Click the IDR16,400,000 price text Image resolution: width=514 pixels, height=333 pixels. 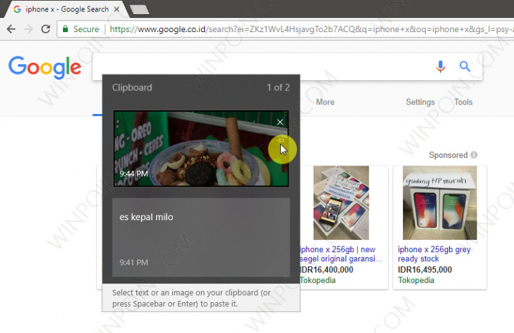[x=326, y=270]
